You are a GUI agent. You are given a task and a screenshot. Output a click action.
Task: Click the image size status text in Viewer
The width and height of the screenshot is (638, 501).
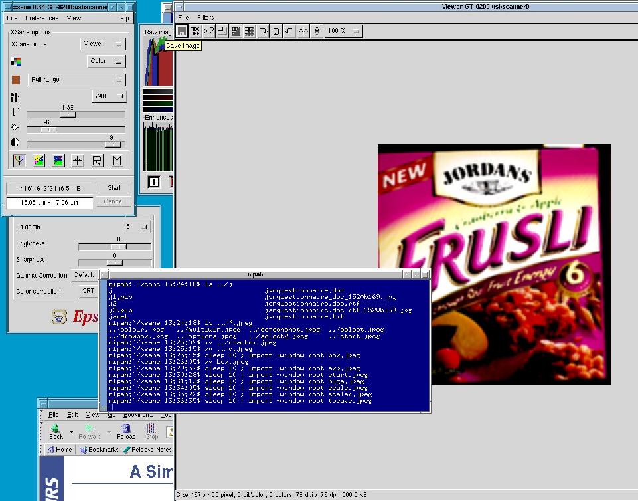point(272,495)
